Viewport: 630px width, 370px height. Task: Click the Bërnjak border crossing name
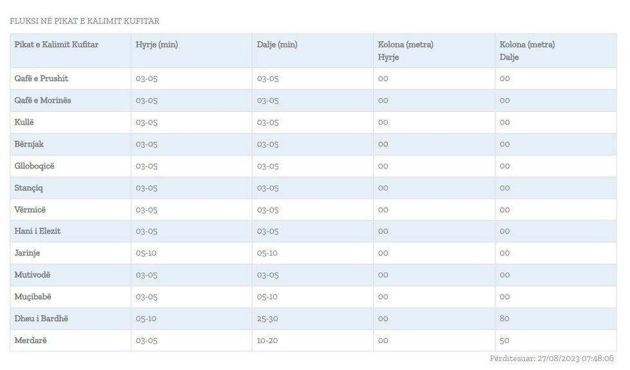point(30,144)
